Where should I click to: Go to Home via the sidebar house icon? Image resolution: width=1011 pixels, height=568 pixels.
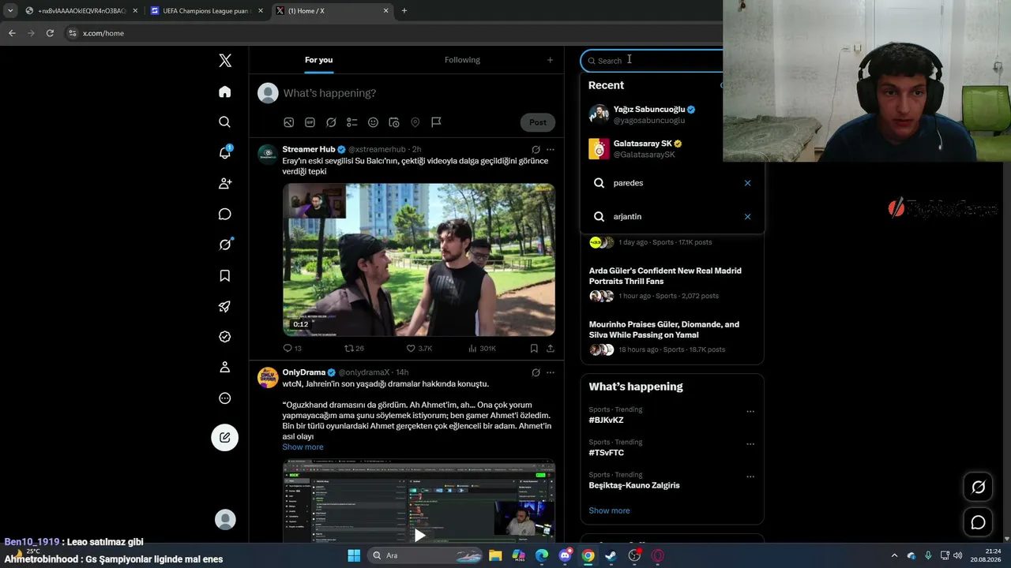tap(225, 92)
